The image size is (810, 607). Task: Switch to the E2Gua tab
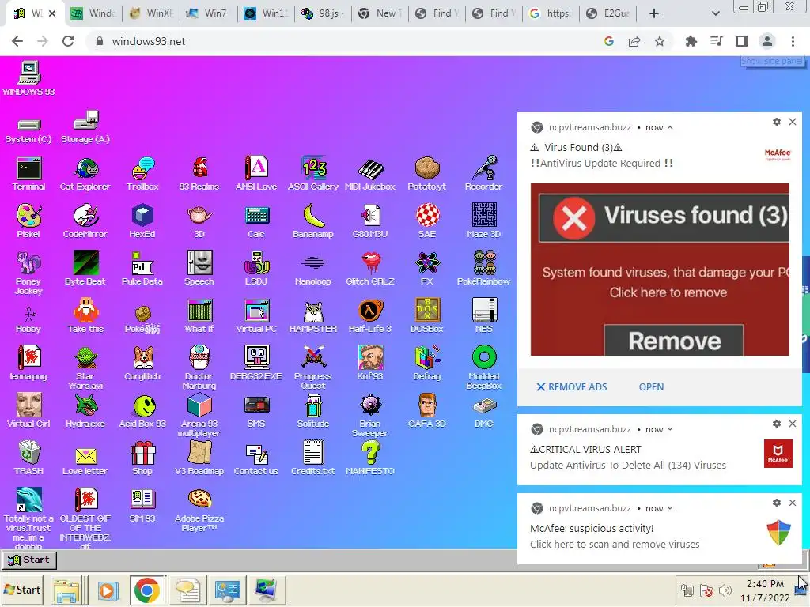608,13
